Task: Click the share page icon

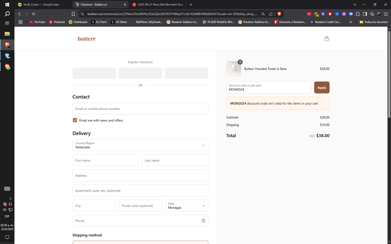Action: coord(271,14)
